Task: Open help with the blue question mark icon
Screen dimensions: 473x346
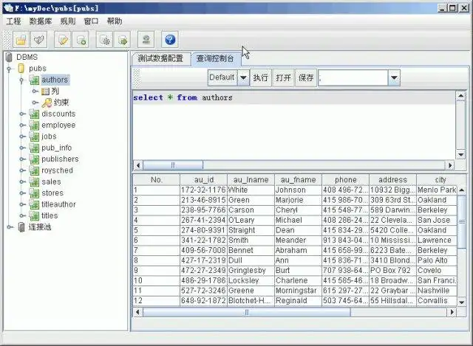Action: coord(170,39)
